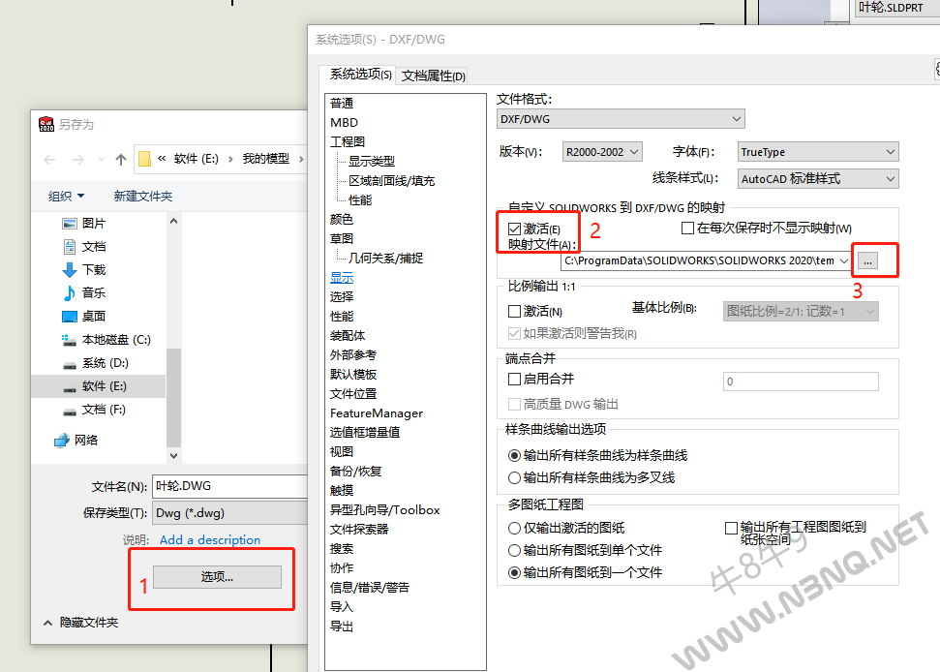This screenshot has width=940, height=672.
Task: Click the folder icon in the address bar
Action: [x=144, y=159]
